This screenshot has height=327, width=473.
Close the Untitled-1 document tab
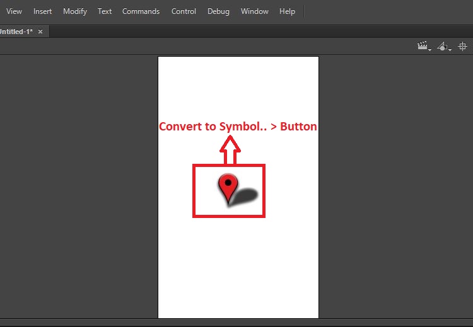(40, 32)
